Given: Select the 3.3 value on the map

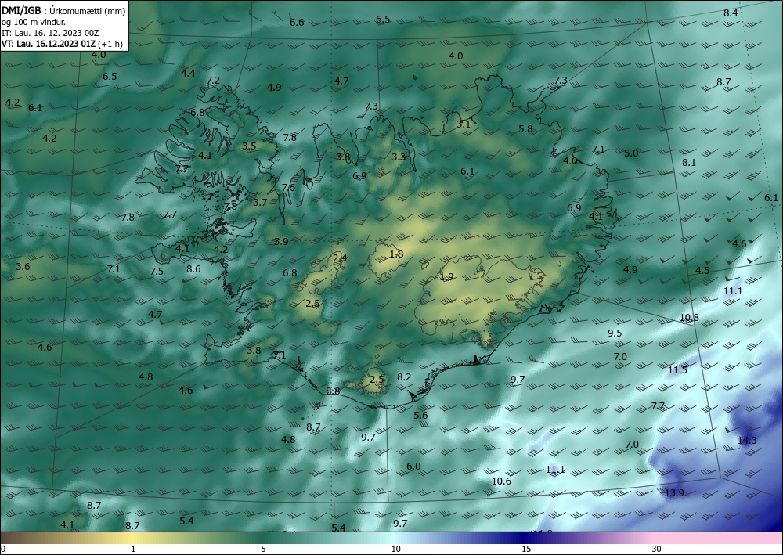Looking at the screenshot, I should point(398,157).
